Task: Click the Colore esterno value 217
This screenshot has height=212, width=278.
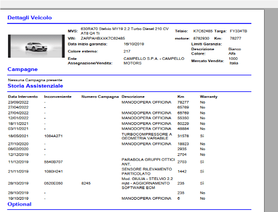Action: pos(127,51)
